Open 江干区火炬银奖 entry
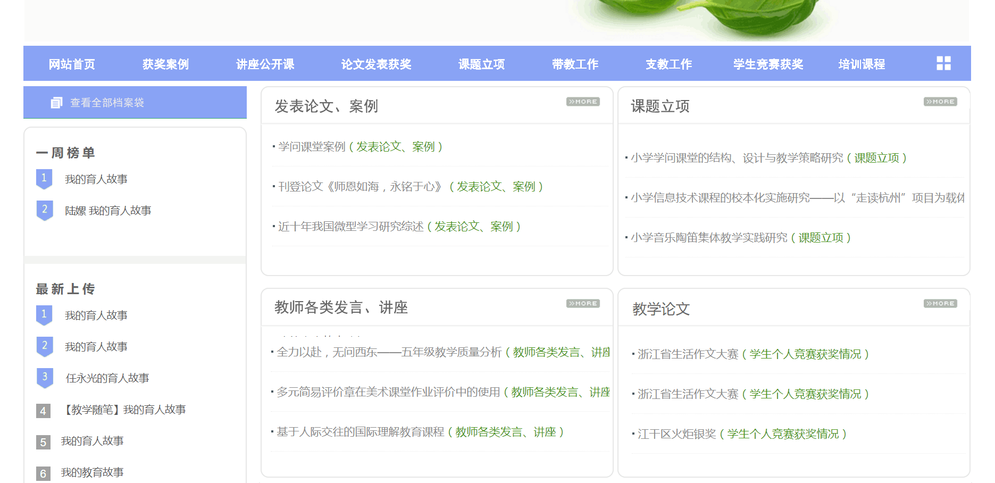The height and width of the screenshot is (483, 995). pos(676,434)
